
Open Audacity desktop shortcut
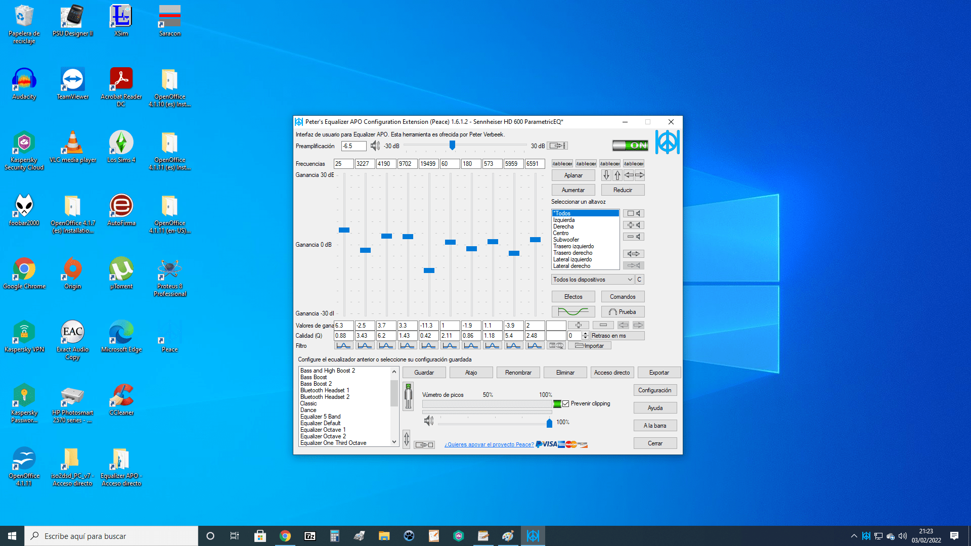pyautogui.click(x=24, y=84)
